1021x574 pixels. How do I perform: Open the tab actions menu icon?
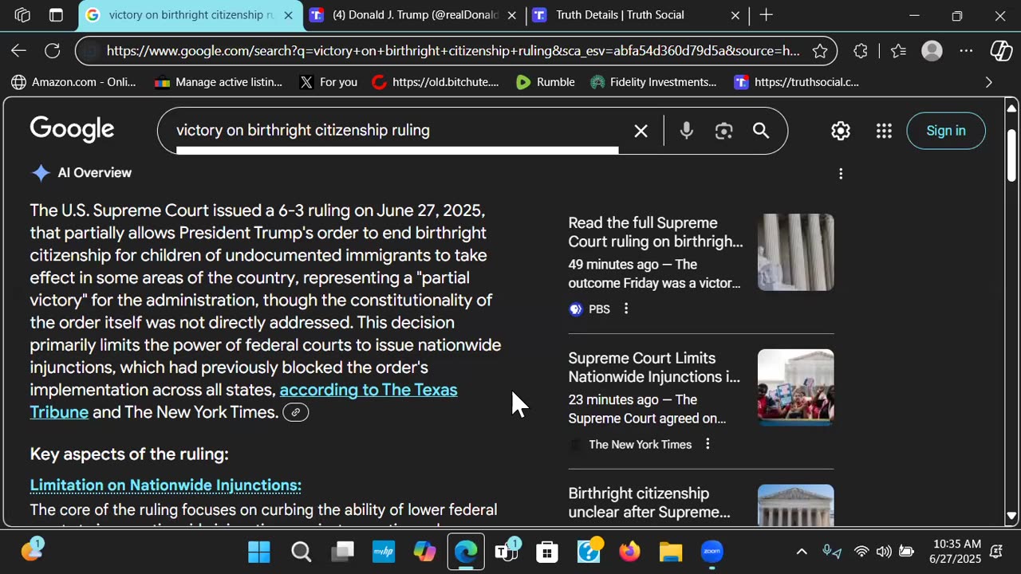(x=56, y=15)
